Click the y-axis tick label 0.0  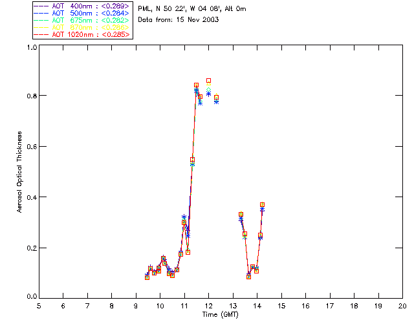click(x=32, y=297)
